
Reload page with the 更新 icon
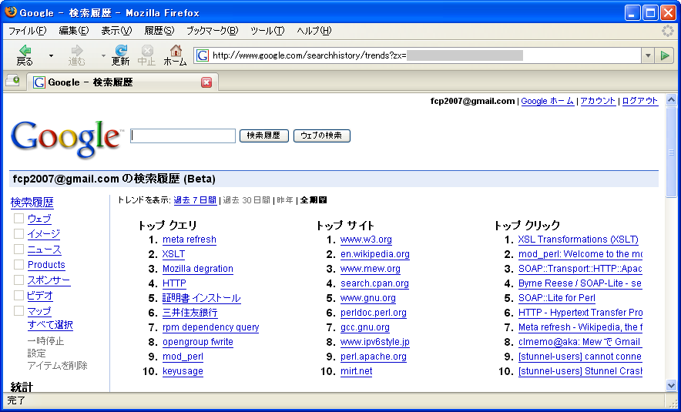pyautogui.click(x=121, y=50)
